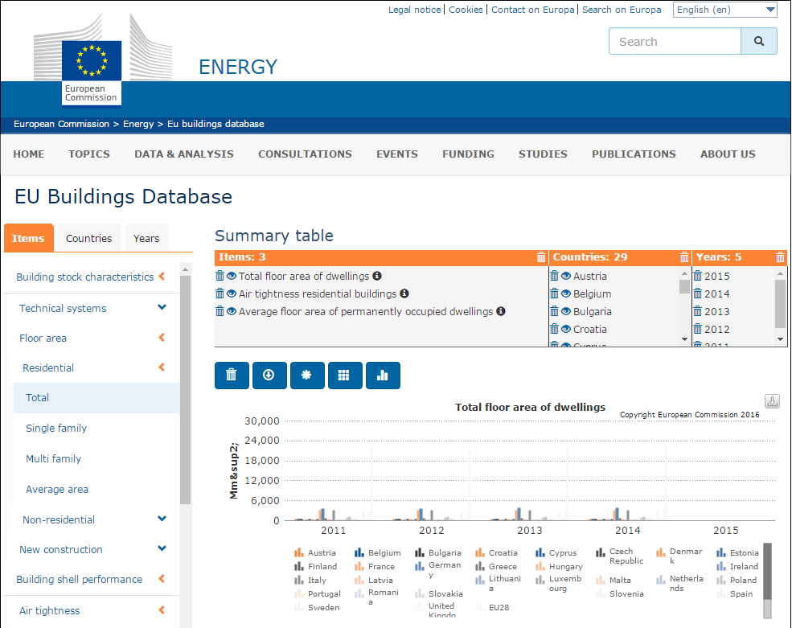Open the Legal notice link
The height and width of the screenshot is (628, 792).
point(414,10)
